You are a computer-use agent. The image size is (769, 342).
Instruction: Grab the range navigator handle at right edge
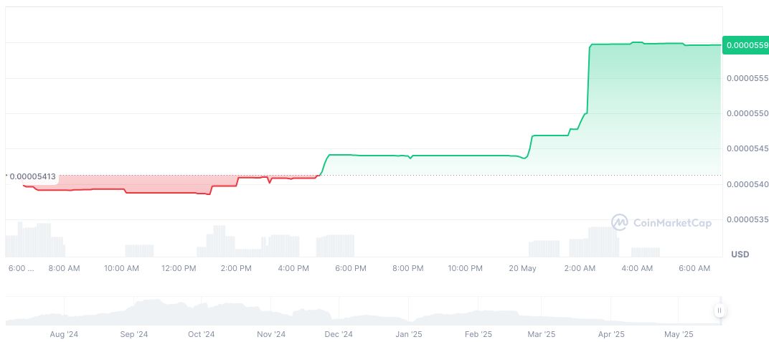tap(719, 310)
